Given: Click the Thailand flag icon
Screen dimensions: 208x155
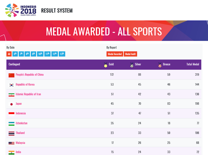Looking at the screenshot, I should (x=11, y=133).
